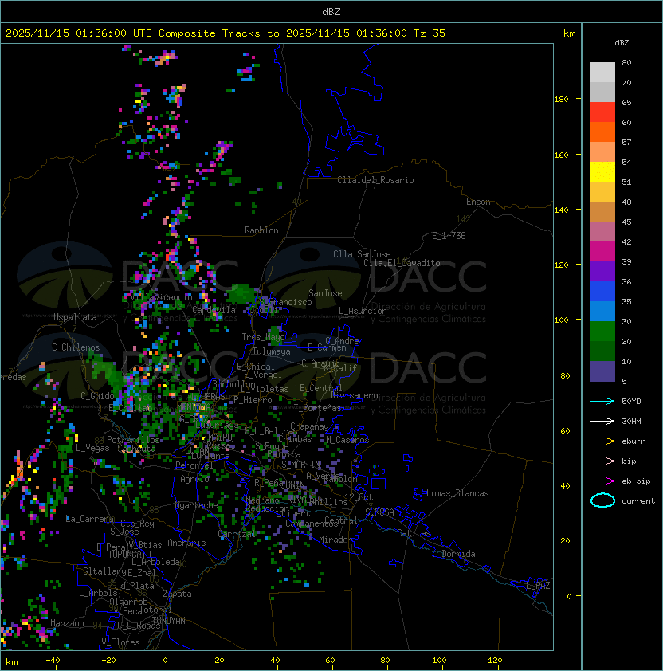This screenshot has height=671, width=663.
Task: Click the 'Clla.del_Rosario' map label
Action: (x=375, y=180)
